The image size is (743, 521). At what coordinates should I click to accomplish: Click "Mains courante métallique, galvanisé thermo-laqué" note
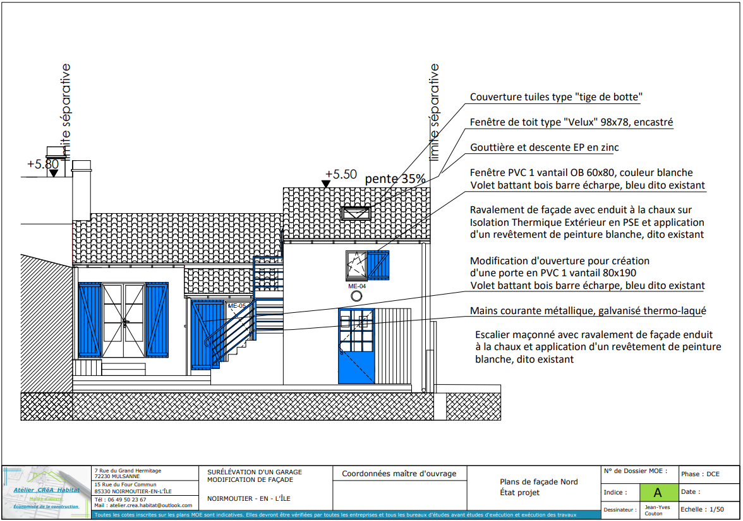click(x=588, y=310)
